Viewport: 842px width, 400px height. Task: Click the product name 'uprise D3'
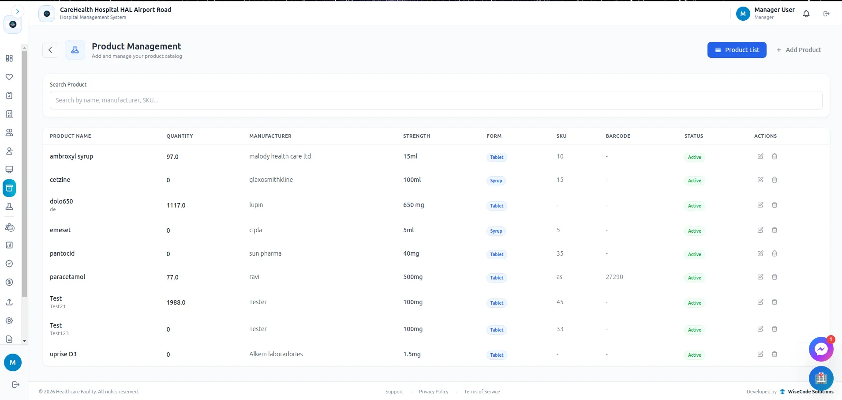[63, 354]
